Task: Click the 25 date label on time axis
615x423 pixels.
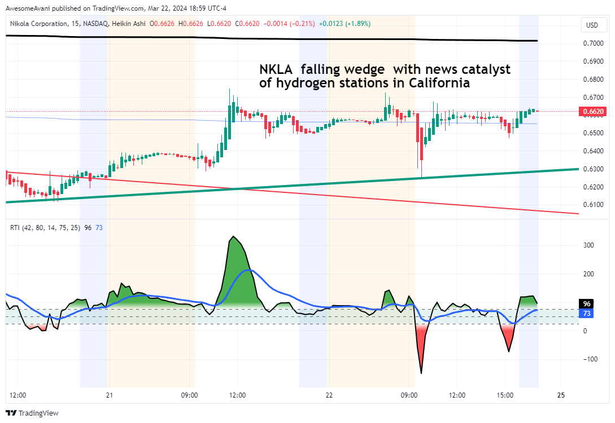Action: pos(561,395)
